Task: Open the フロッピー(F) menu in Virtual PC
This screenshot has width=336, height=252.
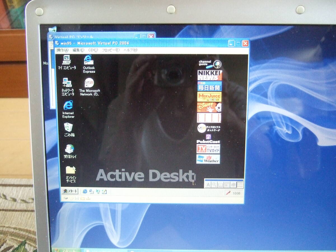Action: click(x=110, y=50)
